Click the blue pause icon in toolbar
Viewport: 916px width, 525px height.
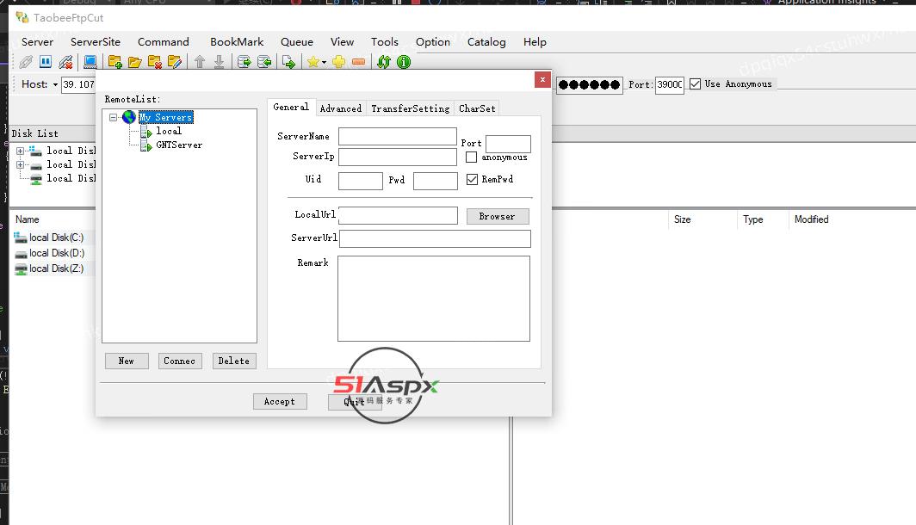pyautogui.click(x=46, y=61)
